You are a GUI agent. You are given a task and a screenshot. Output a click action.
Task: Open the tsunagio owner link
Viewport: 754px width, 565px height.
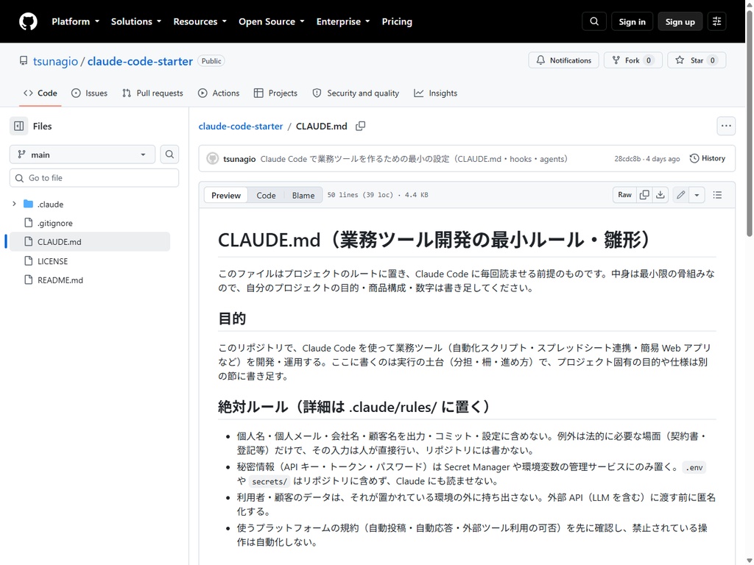(55, 61)
